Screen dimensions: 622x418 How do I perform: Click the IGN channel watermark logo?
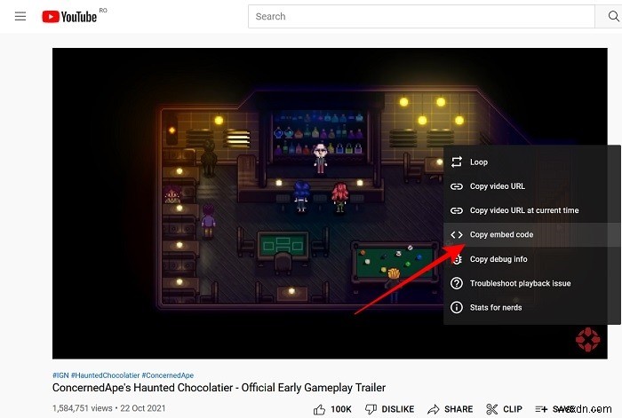point(588,339)
